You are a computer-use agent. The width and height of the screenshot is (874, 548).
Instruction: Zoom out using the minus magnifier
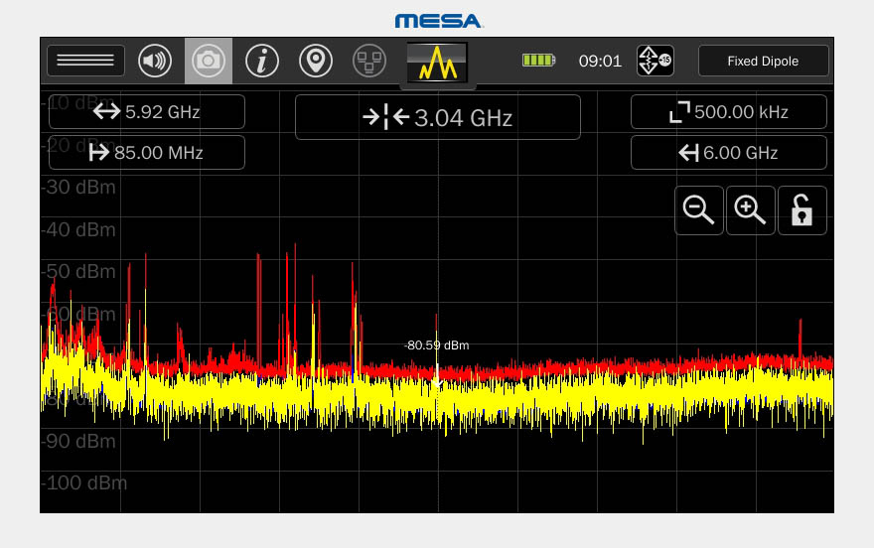[x=699, y=210]
